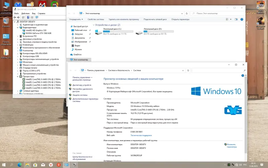Screen dimensions: 268x168
Task: Open Техническая поддержка website link
Action: tap(141, 135)
